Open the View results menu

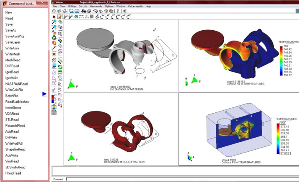95,7
